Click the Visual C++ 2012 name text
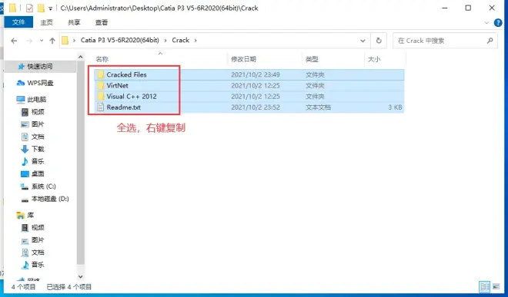Viewport: 508px width, 297px height. point(132,96)
